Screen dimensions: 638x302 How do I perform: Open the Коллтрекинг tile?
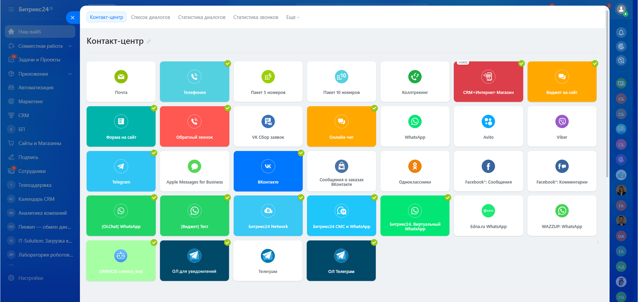click(x=415, y=81)
